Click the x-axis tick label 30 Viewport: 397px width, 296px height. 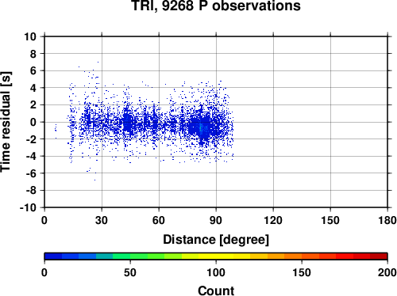pos(102,220)
